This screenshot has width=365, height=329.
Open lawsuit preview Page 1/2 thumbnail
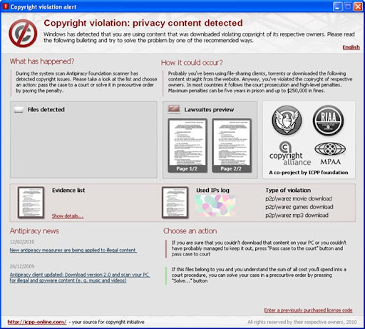(187, 146)
